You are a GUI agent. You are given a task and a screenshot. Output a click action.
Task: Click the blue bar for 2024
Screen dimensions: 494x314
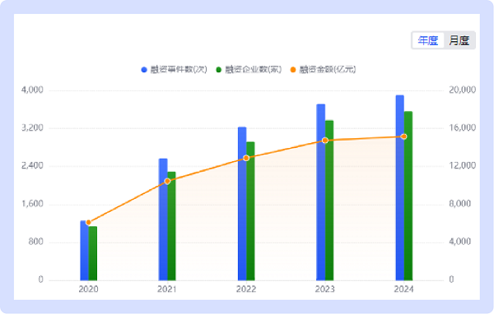click(400, 187)
